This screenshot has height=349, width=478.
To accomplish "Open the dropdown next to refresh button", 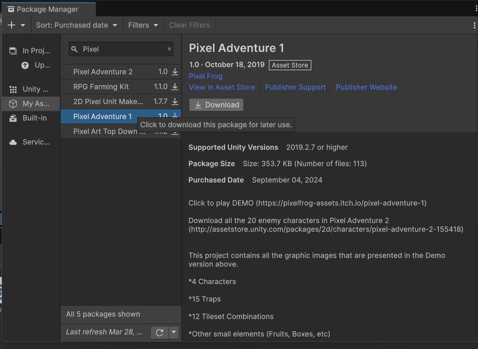I will (x=173, y=332).
